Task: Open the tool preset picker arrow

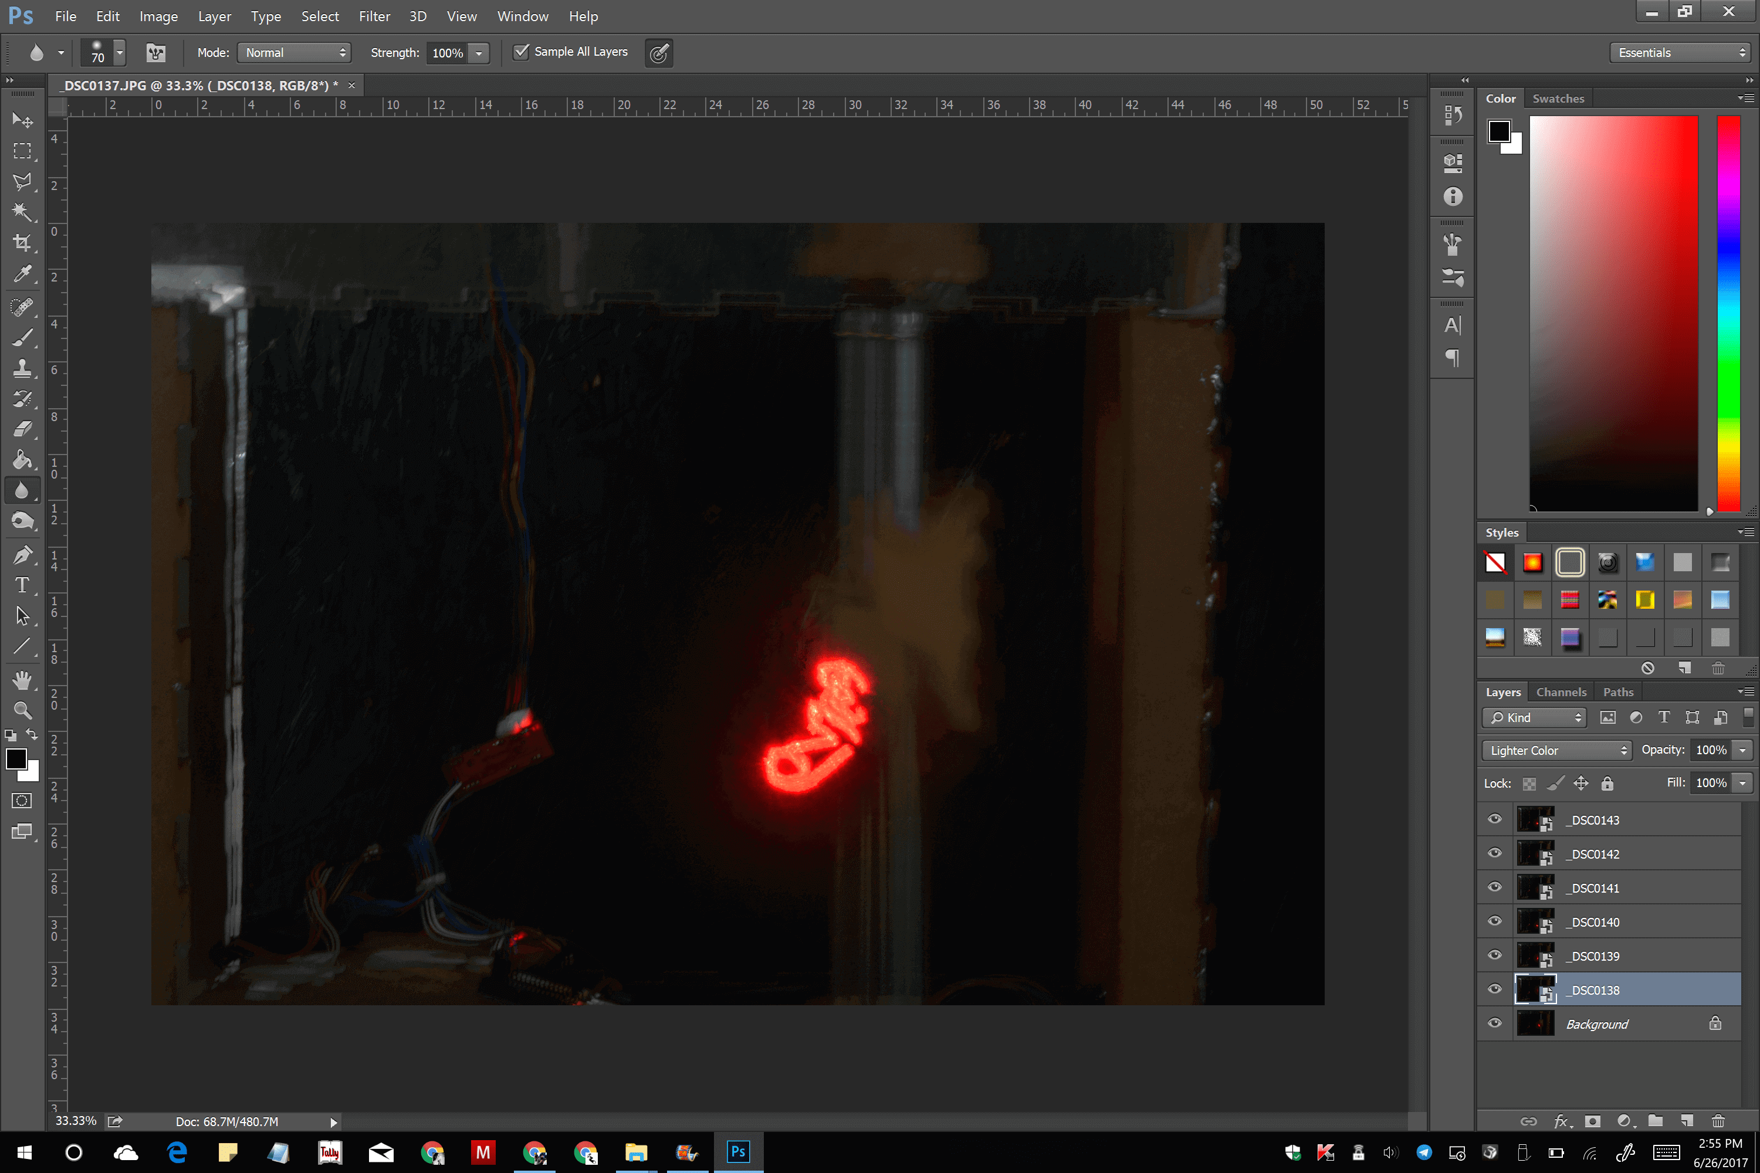Action: 60,53
